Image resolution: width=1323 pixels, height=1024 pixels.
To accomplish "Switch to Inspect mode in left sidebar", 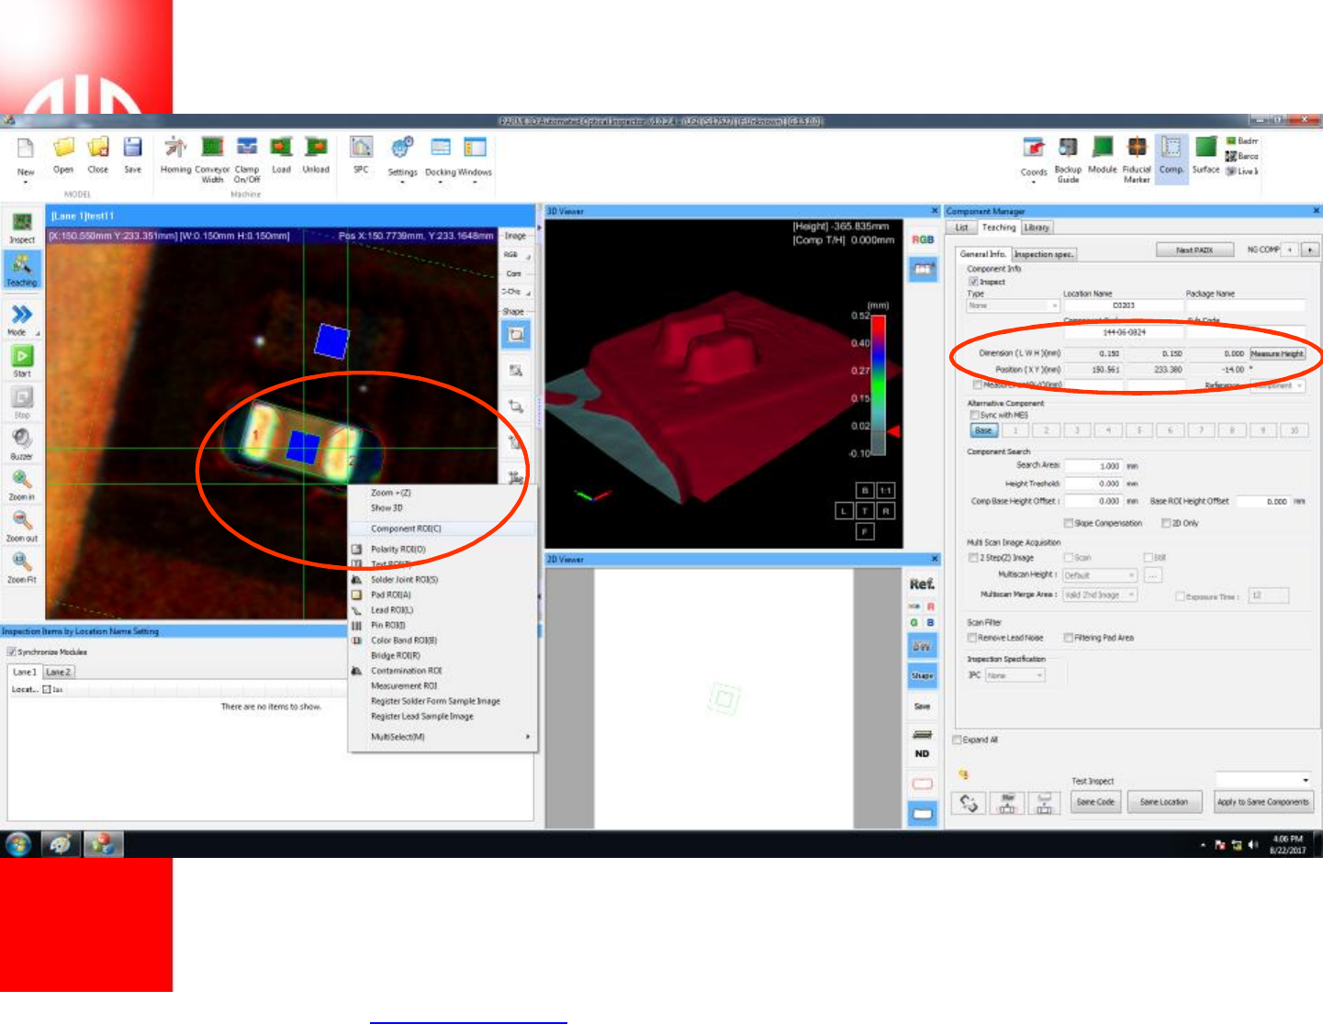I will [x=22, y=228].
